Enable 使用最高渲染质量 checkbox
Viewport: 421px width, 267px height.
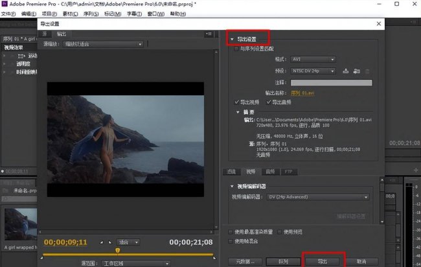click(x=231, y=232)
